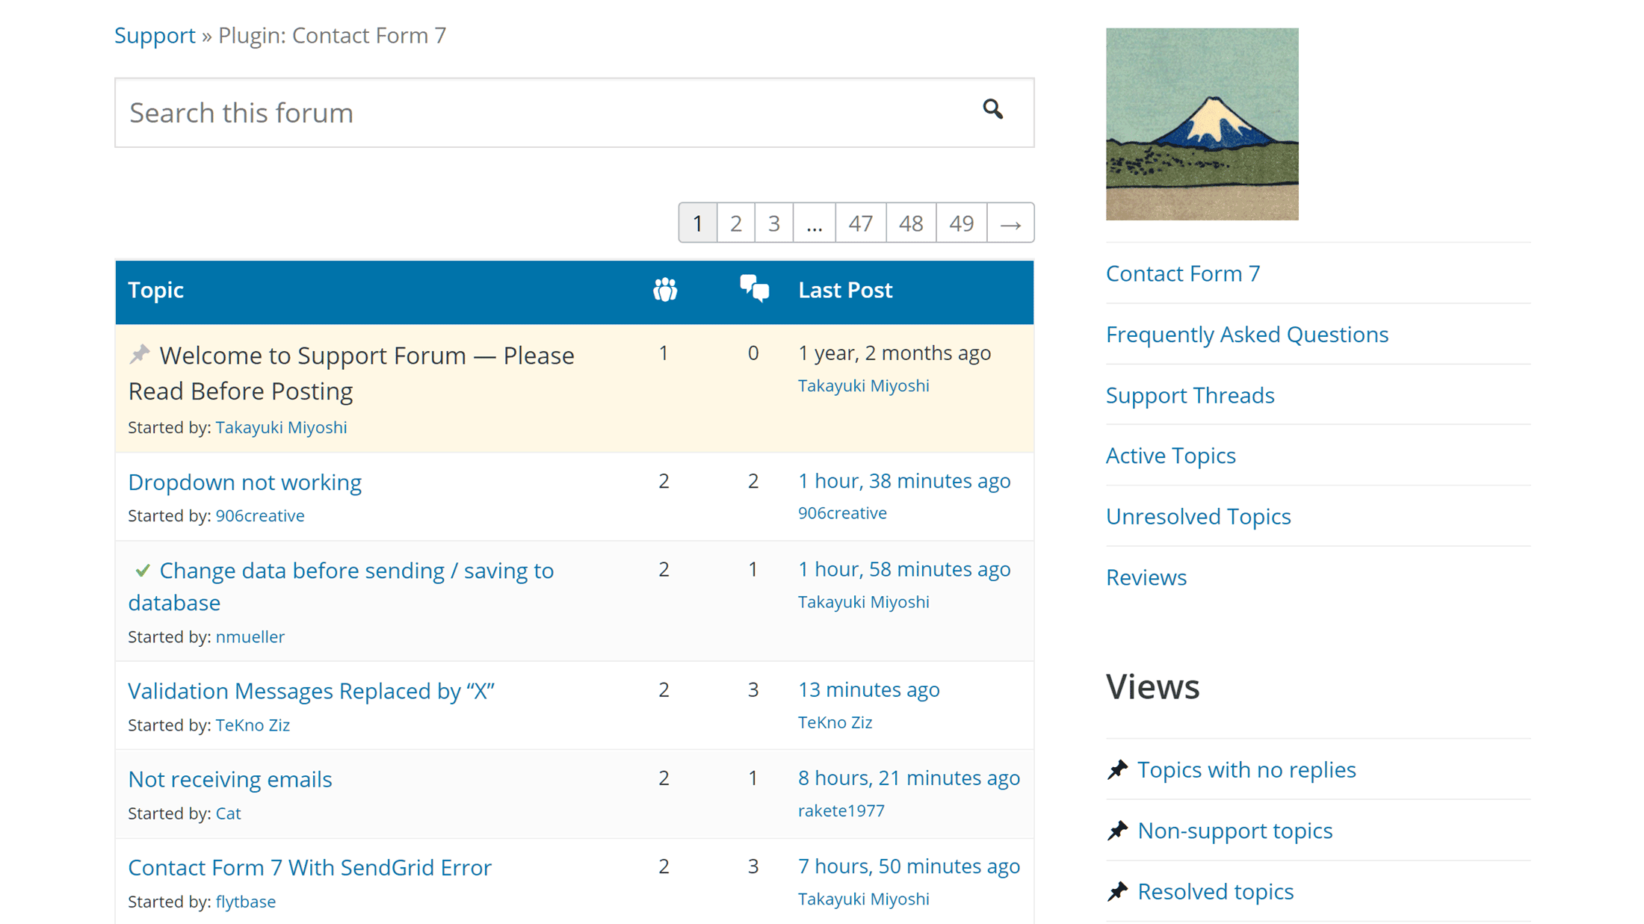
Task: Open Frequently Asked Questions sidebar link
Action: click(1246, 334)
